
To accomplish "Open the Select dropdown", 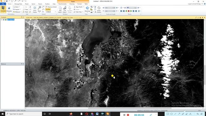I will [x=16, y=7].
